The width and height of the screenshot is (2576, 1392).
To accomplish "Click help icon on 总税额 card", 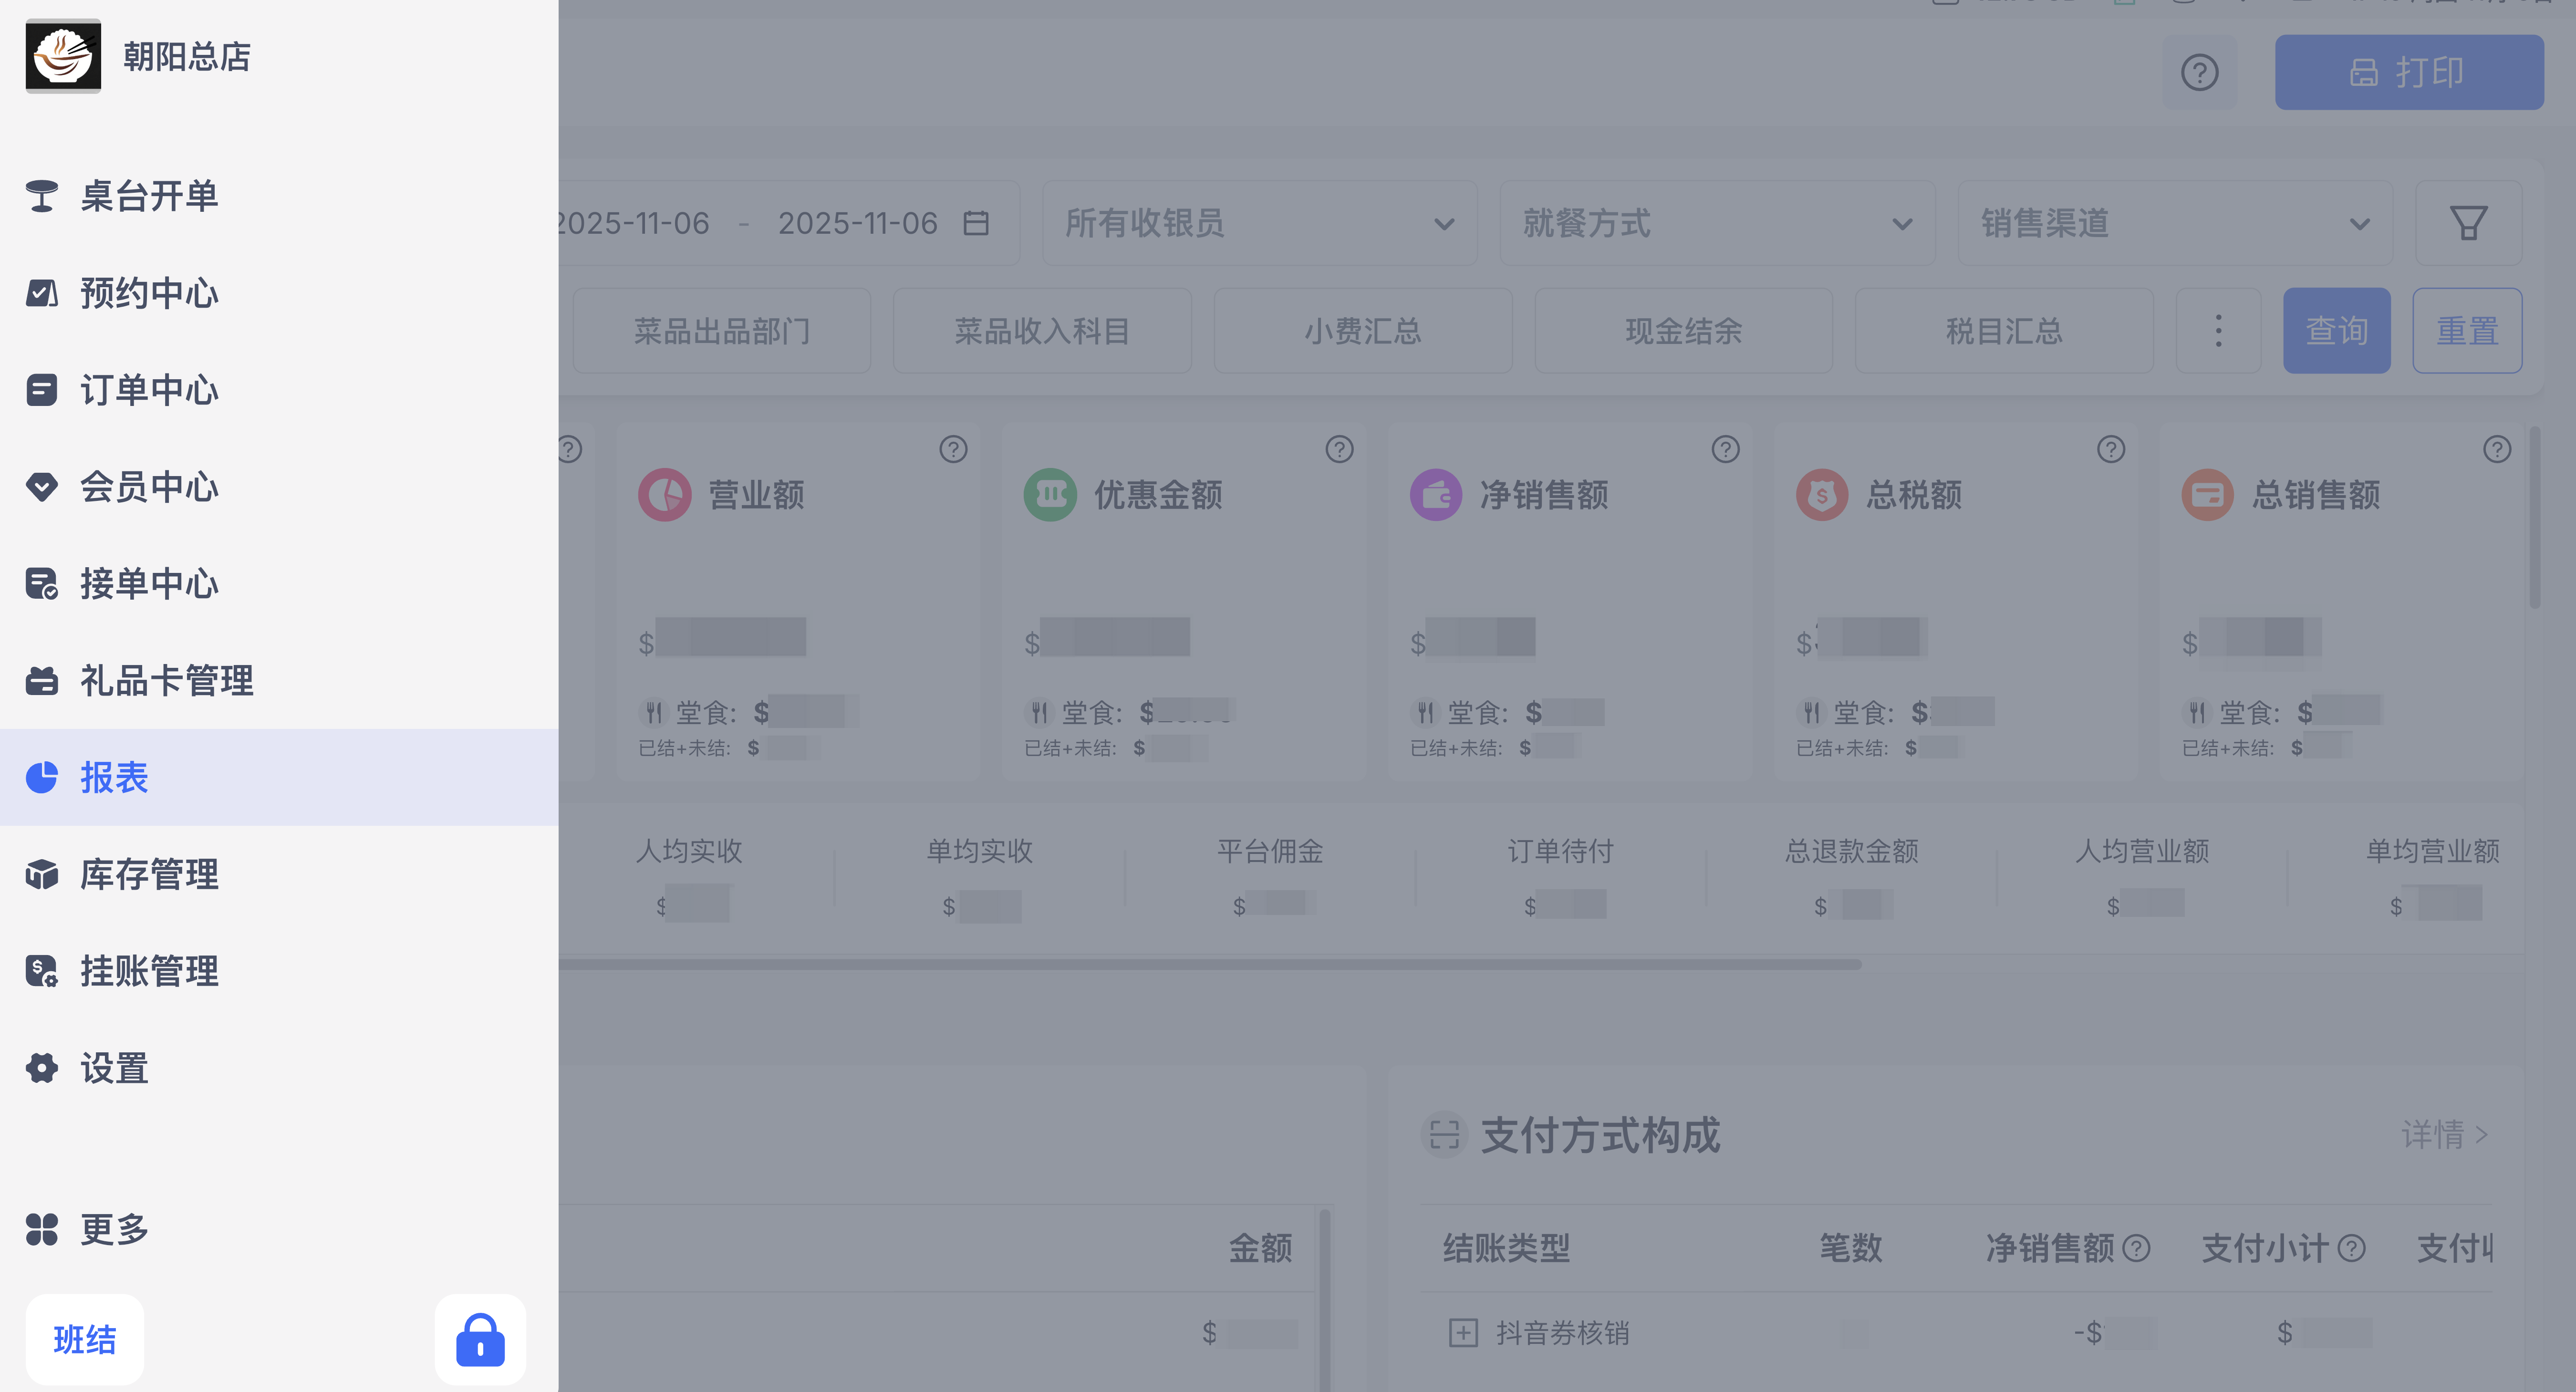I will pos(2110,449).
